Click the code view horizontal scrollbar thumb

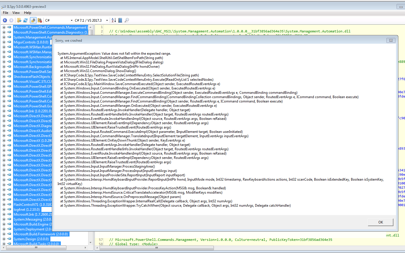pos(156,248)
